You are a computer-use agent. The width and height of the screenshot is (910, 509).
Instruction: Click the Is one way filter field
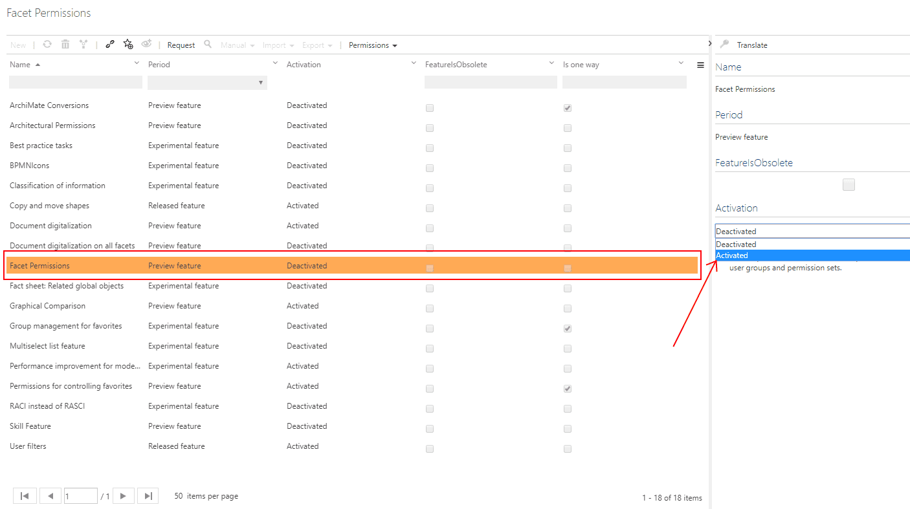point(625,82)
